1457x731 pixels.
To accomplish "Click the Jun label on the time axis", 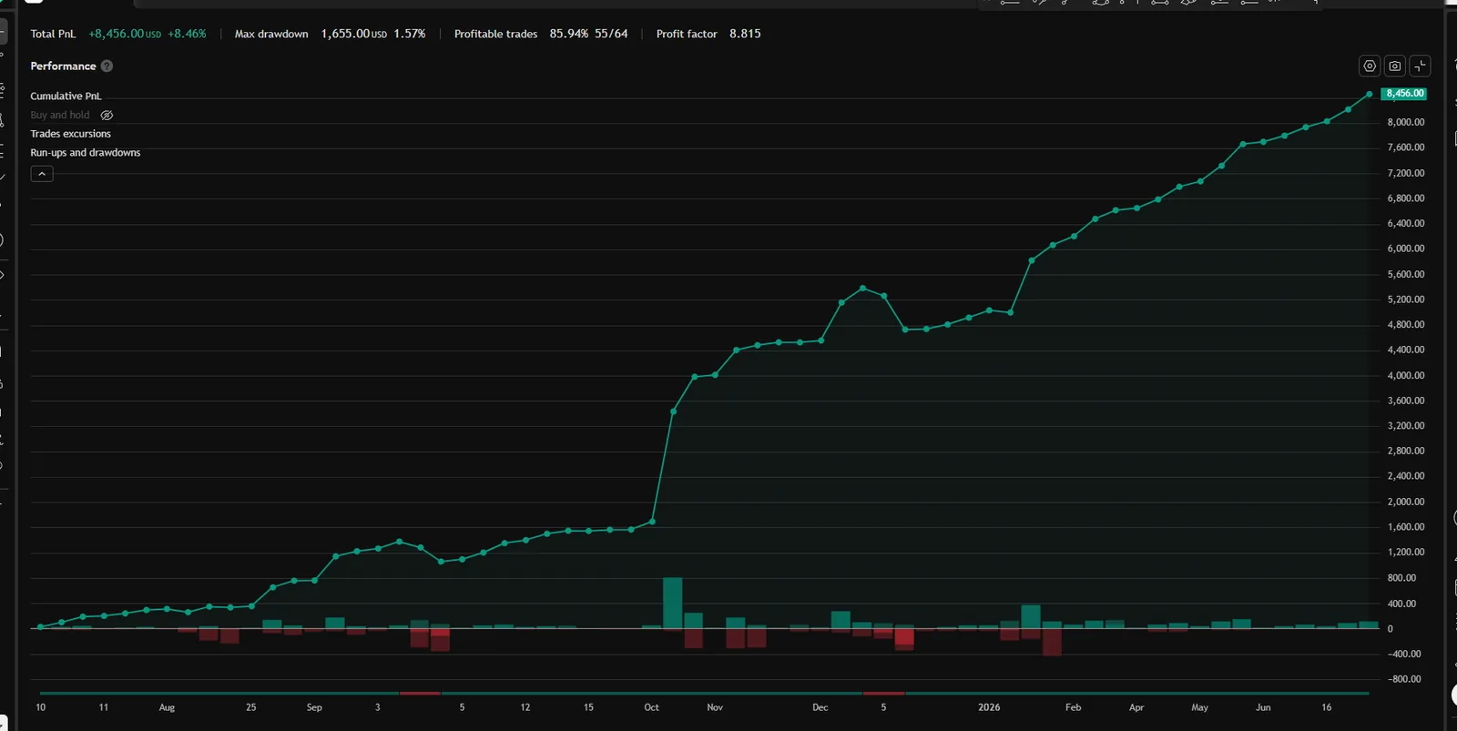I will point(1263,707).
